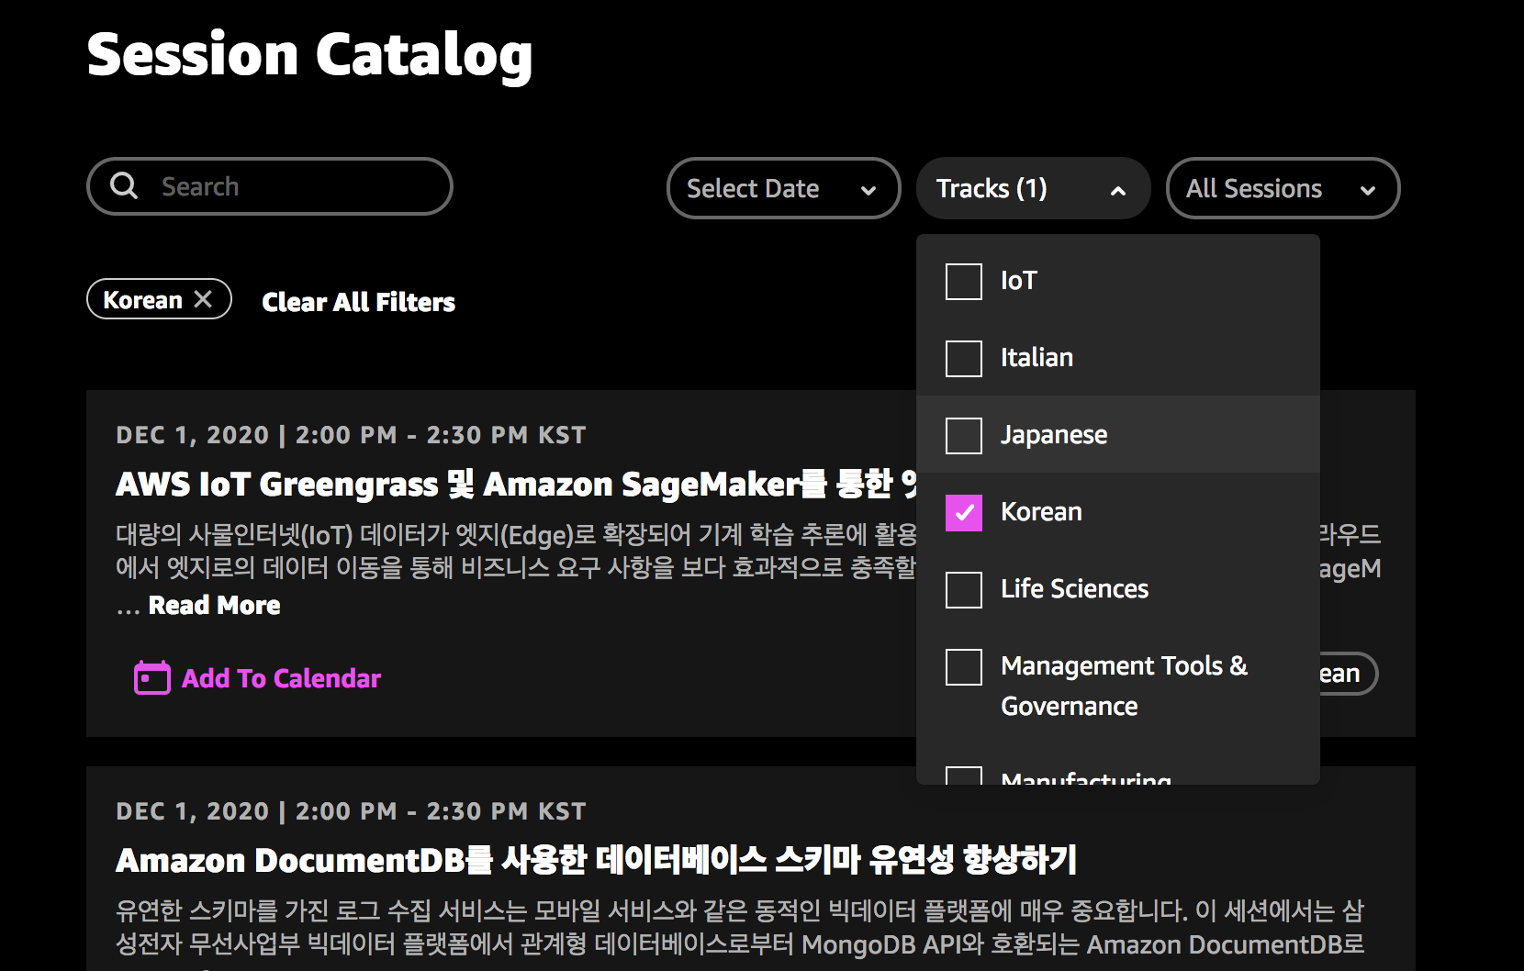Open the Select Date dropdown

pos(783,188)
